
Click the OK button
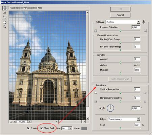tap(120, 9)
